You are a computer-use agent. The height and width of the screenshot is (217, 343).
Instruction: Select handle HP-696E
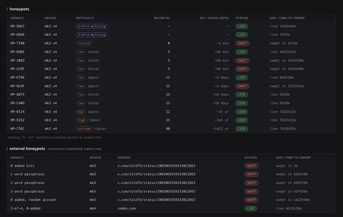18,52
